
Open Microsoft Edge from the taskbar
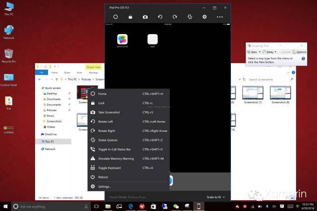pyautogui.click(x=131, y=207)
